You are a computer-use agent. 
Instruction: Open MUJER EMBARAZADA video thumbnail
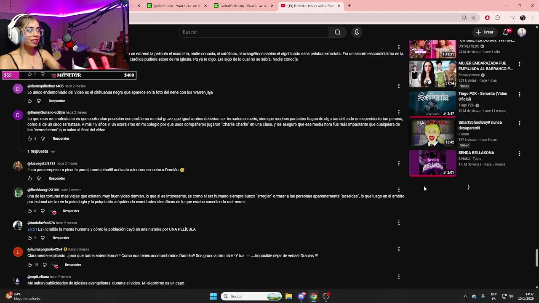coord(432,74)
